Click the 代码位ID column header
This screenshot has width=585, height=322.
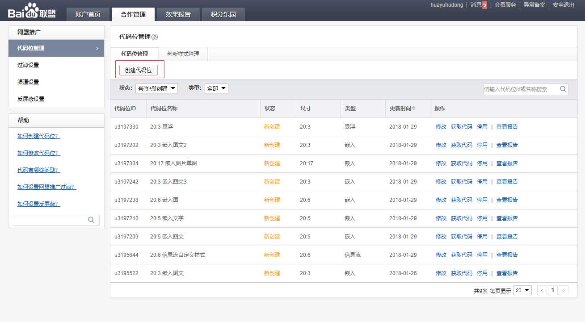(x=125, y=109)
